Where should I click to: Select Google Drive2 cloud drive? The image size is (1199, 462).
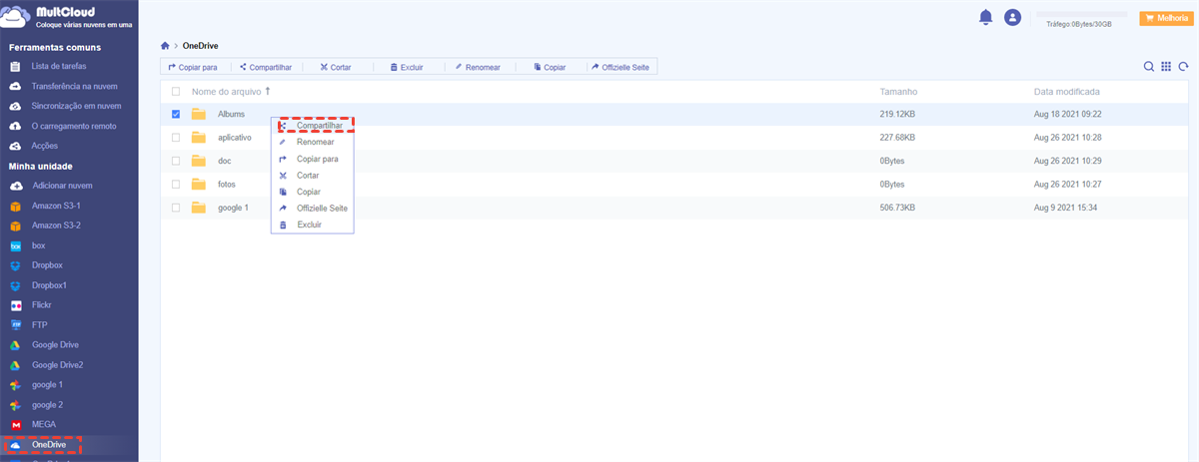click(58, 365)
